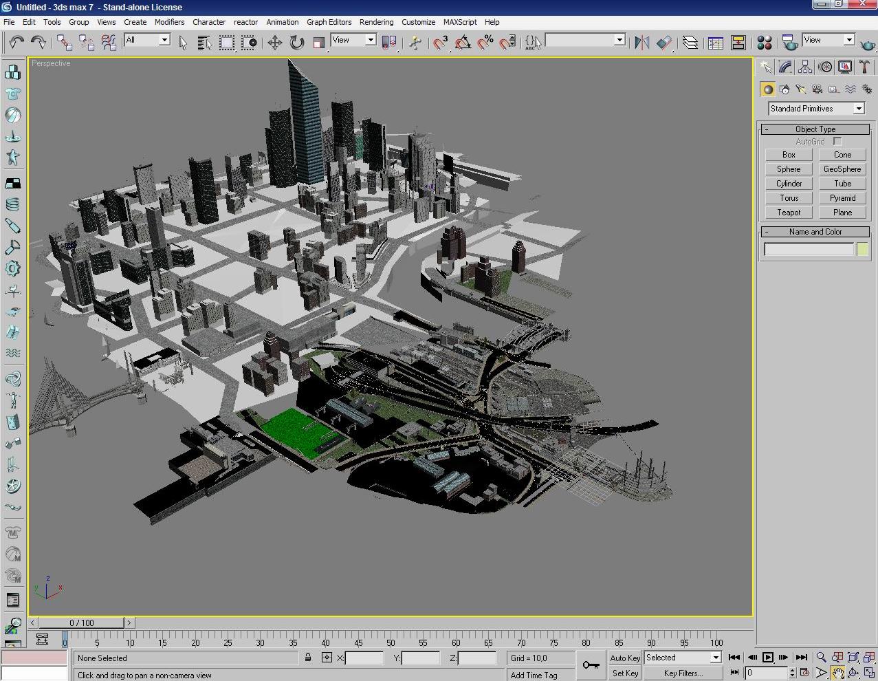Image resolution: width=878 pixels, height=681 pixels.
Task: Toggle the selection lock padlock
Action: (x=308, y=658)
